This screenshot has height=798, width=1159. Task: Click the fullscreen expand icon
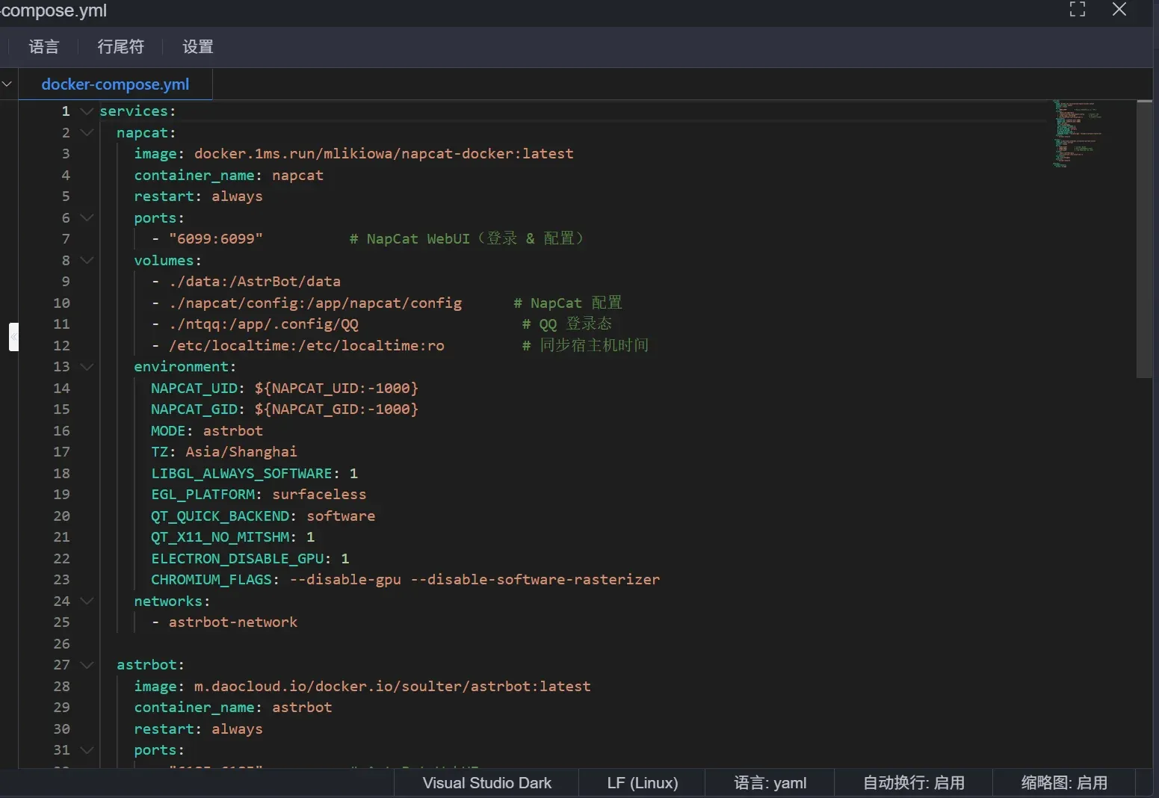(x=1077, y=10)
